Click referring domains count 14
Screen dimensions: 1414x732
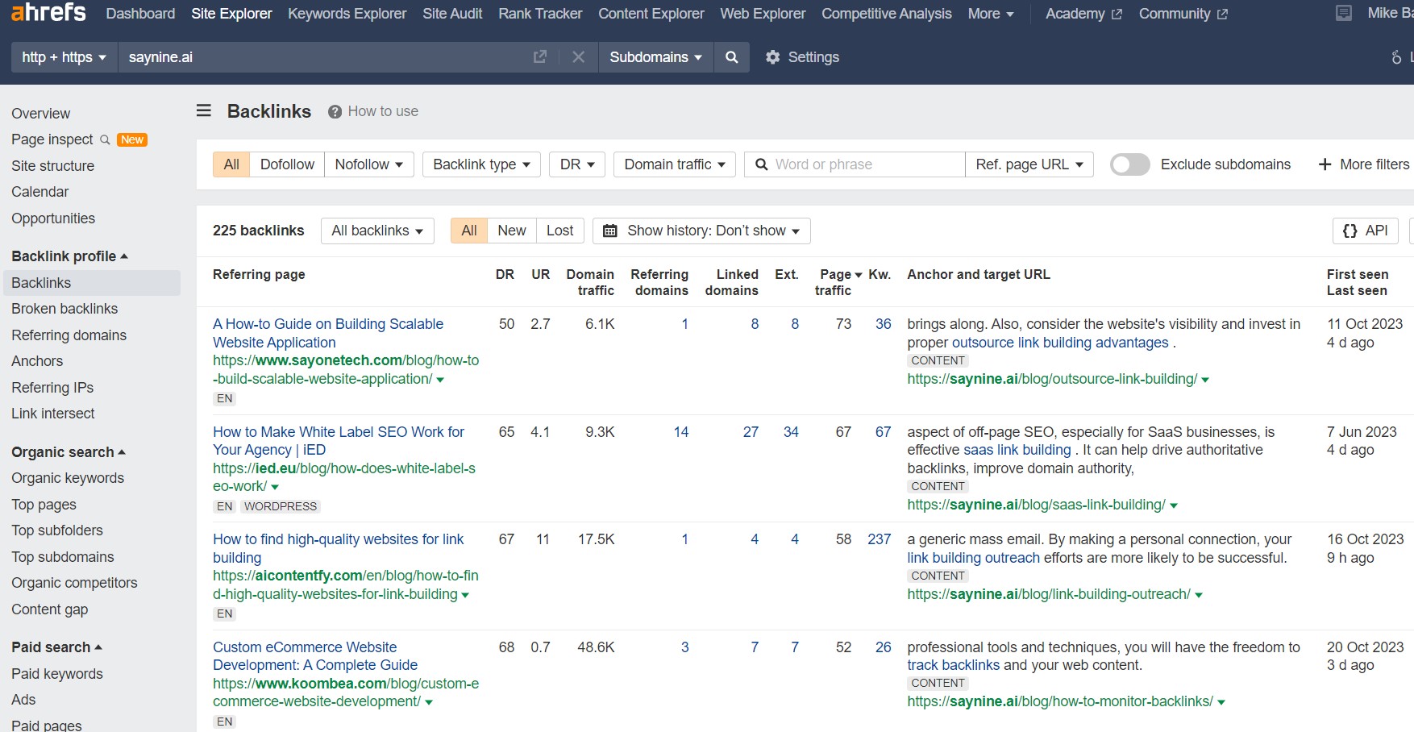coord(681,432)
